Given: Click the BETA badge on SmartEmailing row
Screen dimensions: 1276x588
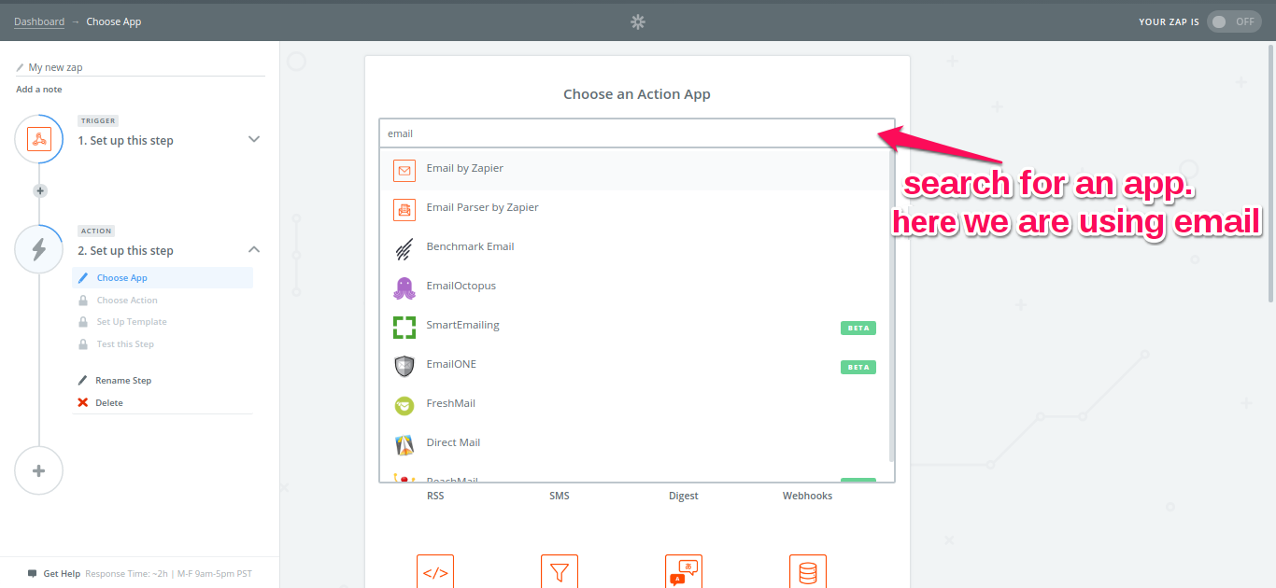Looking at the screenshot, I should point(858,328).
